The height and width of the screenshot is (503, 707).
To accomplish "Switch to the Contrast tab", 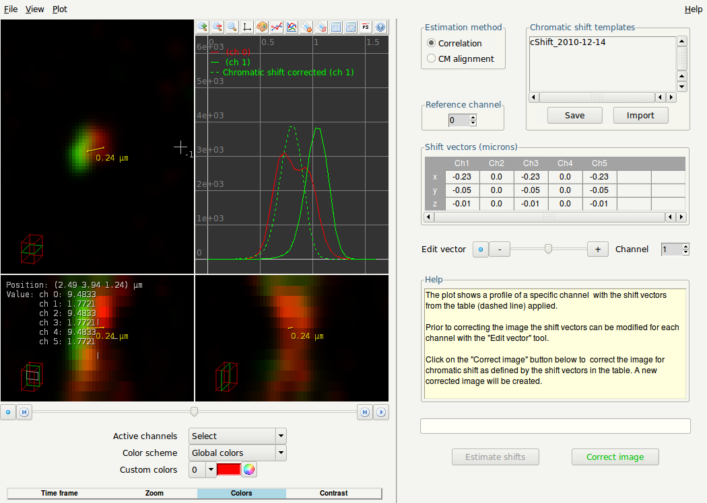I will 333,493.
